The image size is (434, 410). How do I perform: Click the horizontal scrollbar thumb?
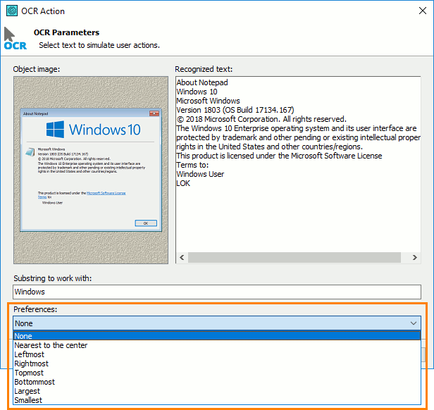click(294, 257)
